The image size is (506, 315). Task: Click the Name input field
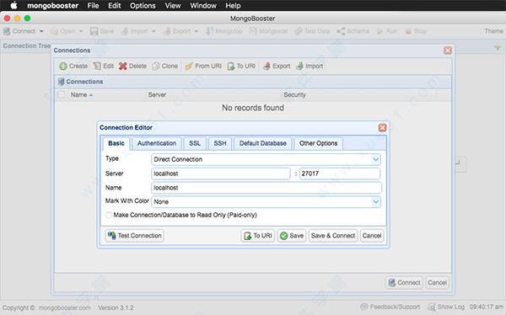pos(266,188)
